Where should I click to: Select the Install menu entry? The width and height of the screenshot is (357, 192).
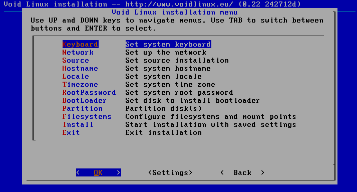[78, 124]
